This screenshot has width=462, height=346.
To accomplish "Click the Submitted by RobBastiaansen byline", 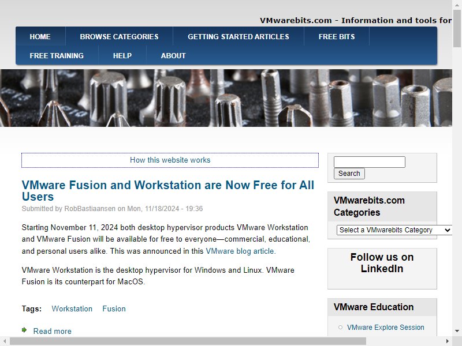I will coord(112,209).
